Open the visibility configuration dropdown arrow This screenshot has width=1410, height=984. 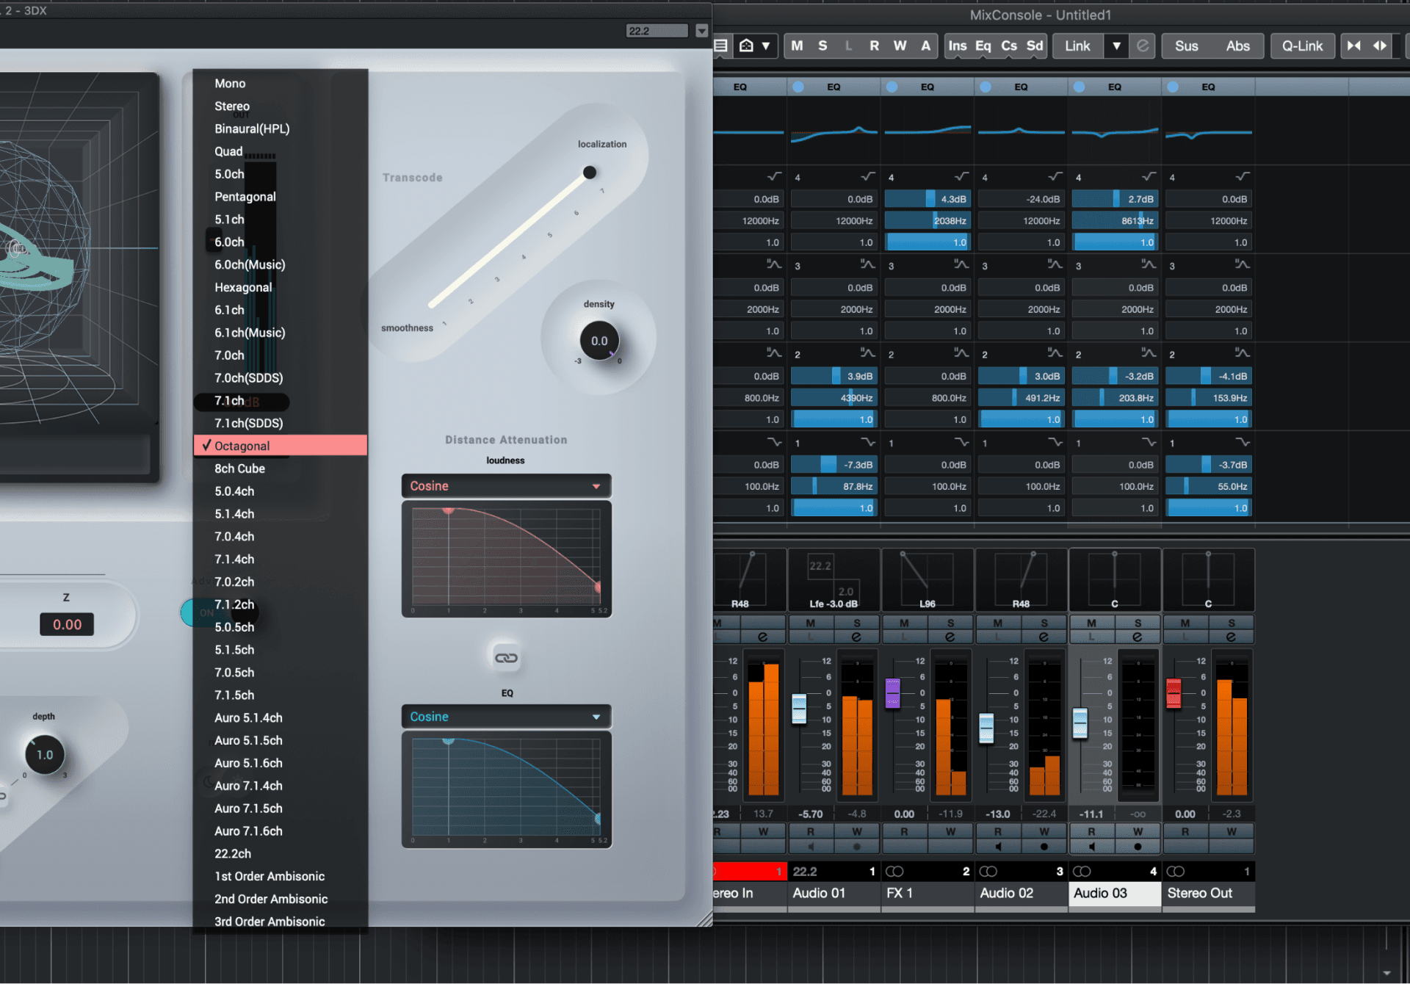766,46
